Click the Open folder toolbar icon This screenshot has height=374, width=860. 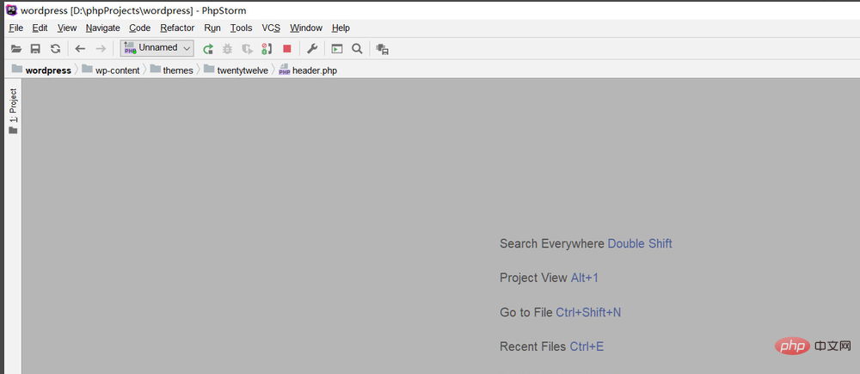(16, 49)
